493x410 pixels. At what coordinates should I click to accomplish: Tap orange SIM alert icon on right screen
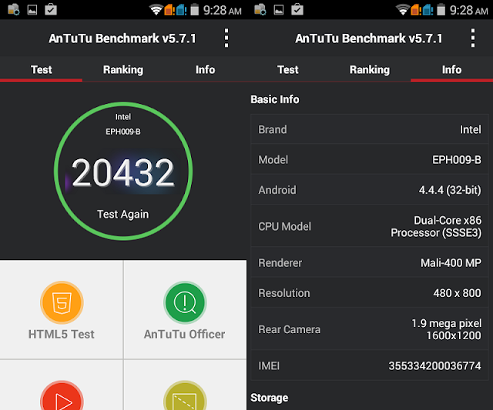coord(416,10)
